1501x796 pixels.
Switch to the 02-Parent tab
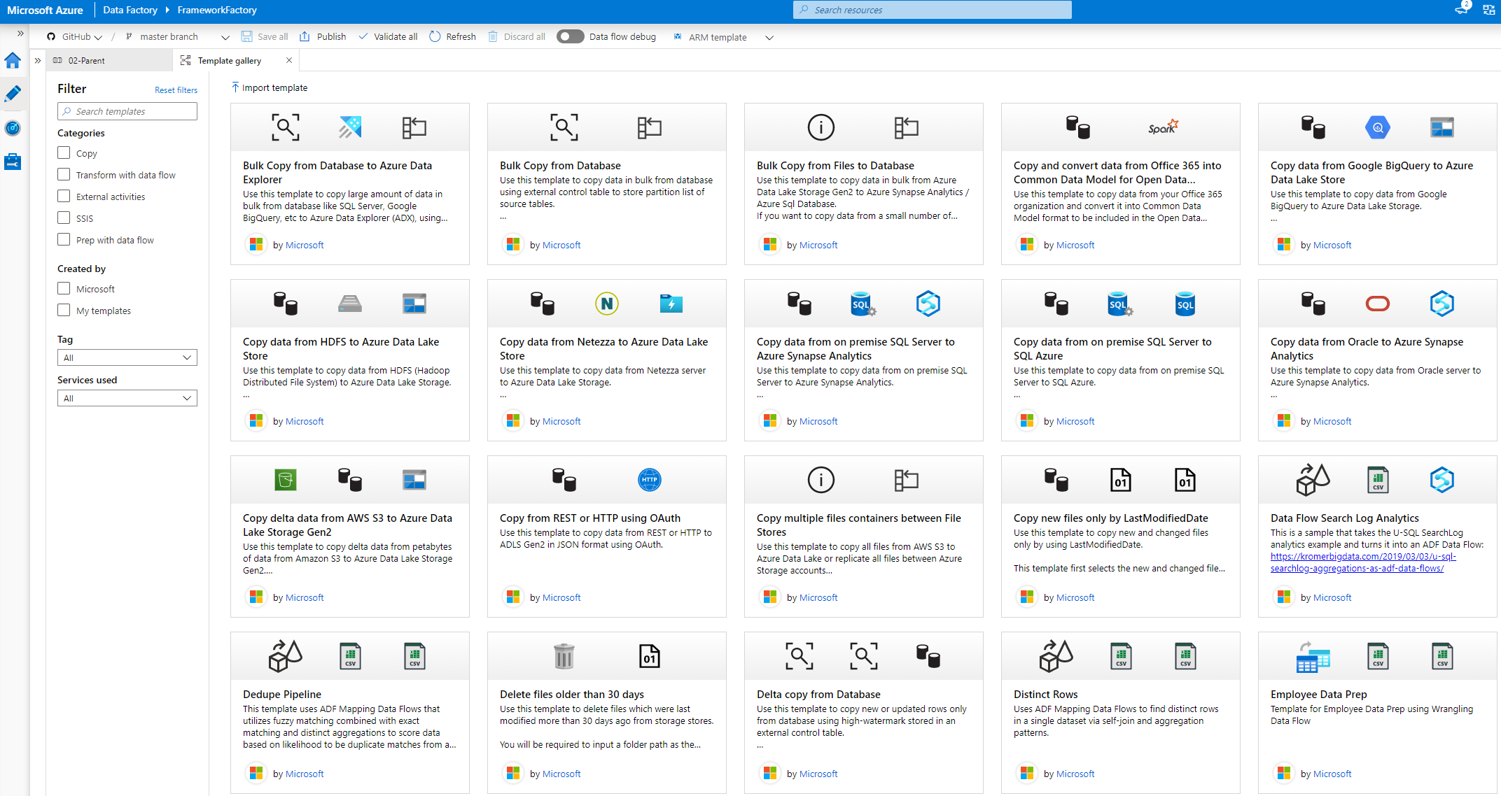[x=87, y=61]
